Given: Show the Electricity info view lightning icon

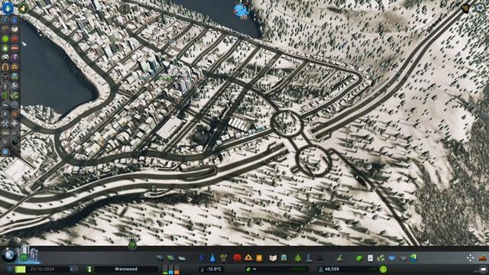Looking at the screenshot, I should pos(5,21).
